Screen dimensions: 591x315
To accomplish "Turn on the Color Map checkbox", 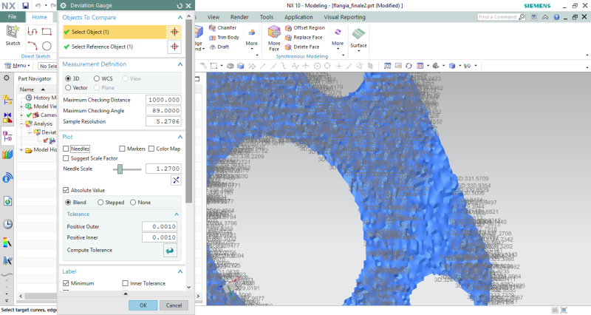I will (x=151, y=149).
